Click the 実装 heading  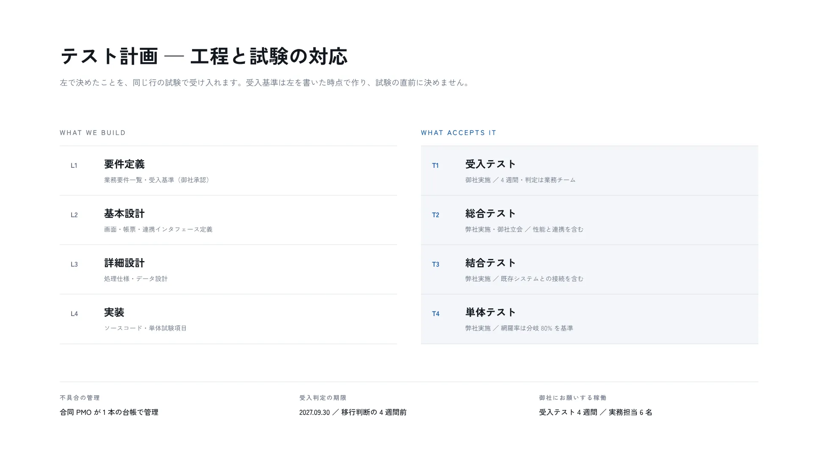click(x=114, y=313)
